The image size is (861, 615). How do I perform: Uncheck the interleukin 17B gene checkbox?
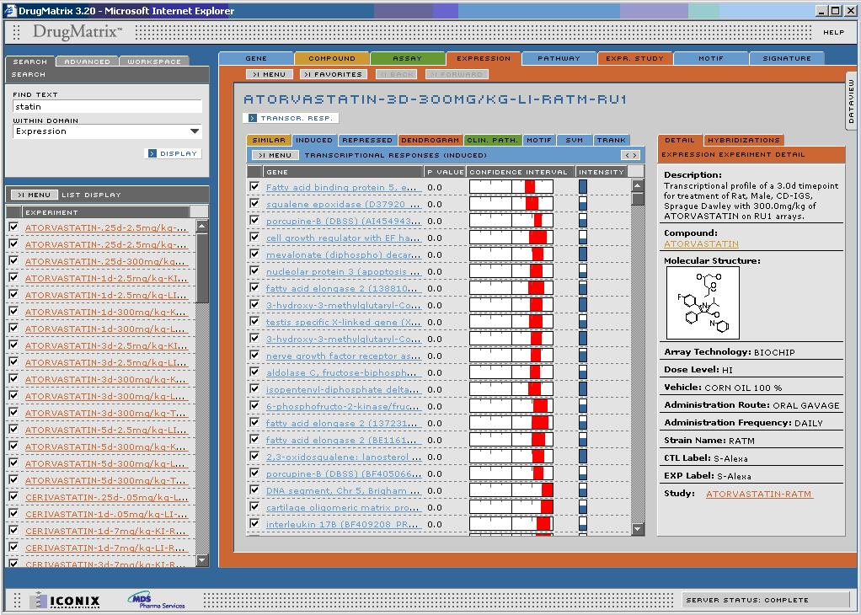pos(254,524)
